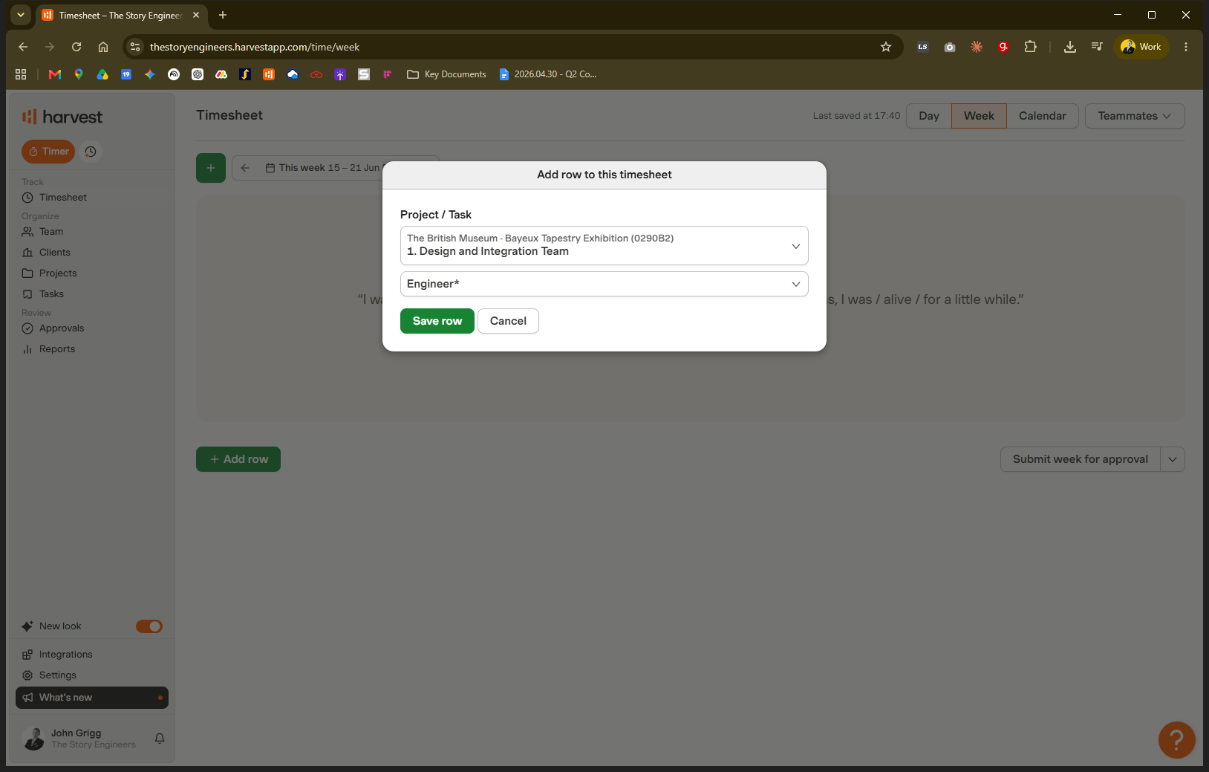
Task: Switch to Day view
Action: coord(929,116)
